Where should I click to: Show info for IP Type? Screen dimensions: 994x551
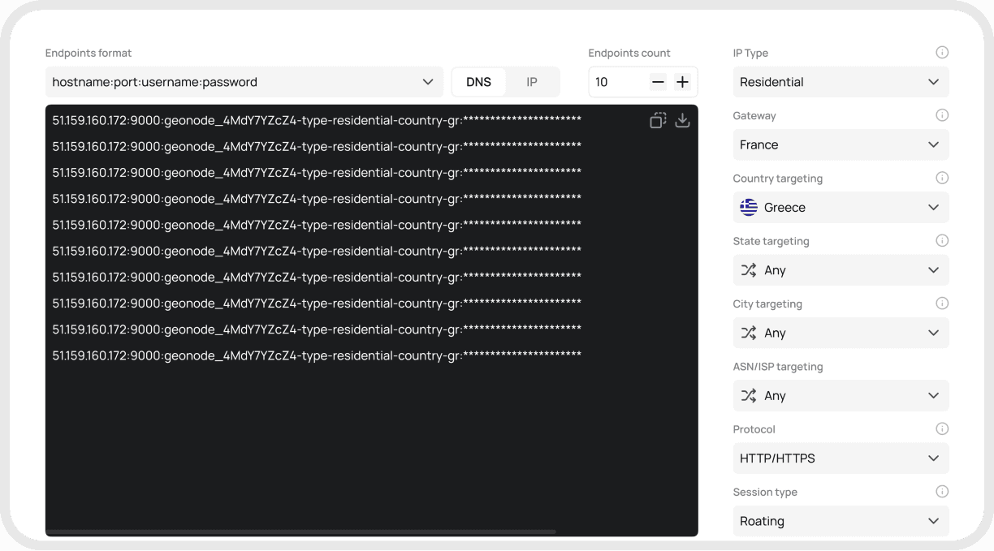pos(942,53)
